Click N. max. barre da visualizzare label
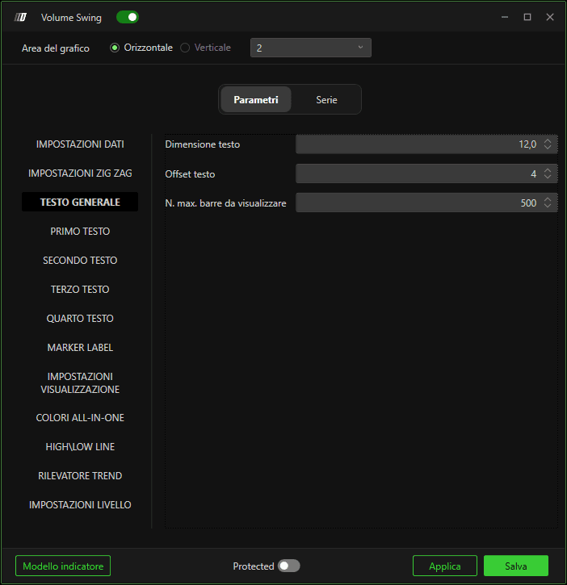567x585 pixels. [x=225, y=203]
